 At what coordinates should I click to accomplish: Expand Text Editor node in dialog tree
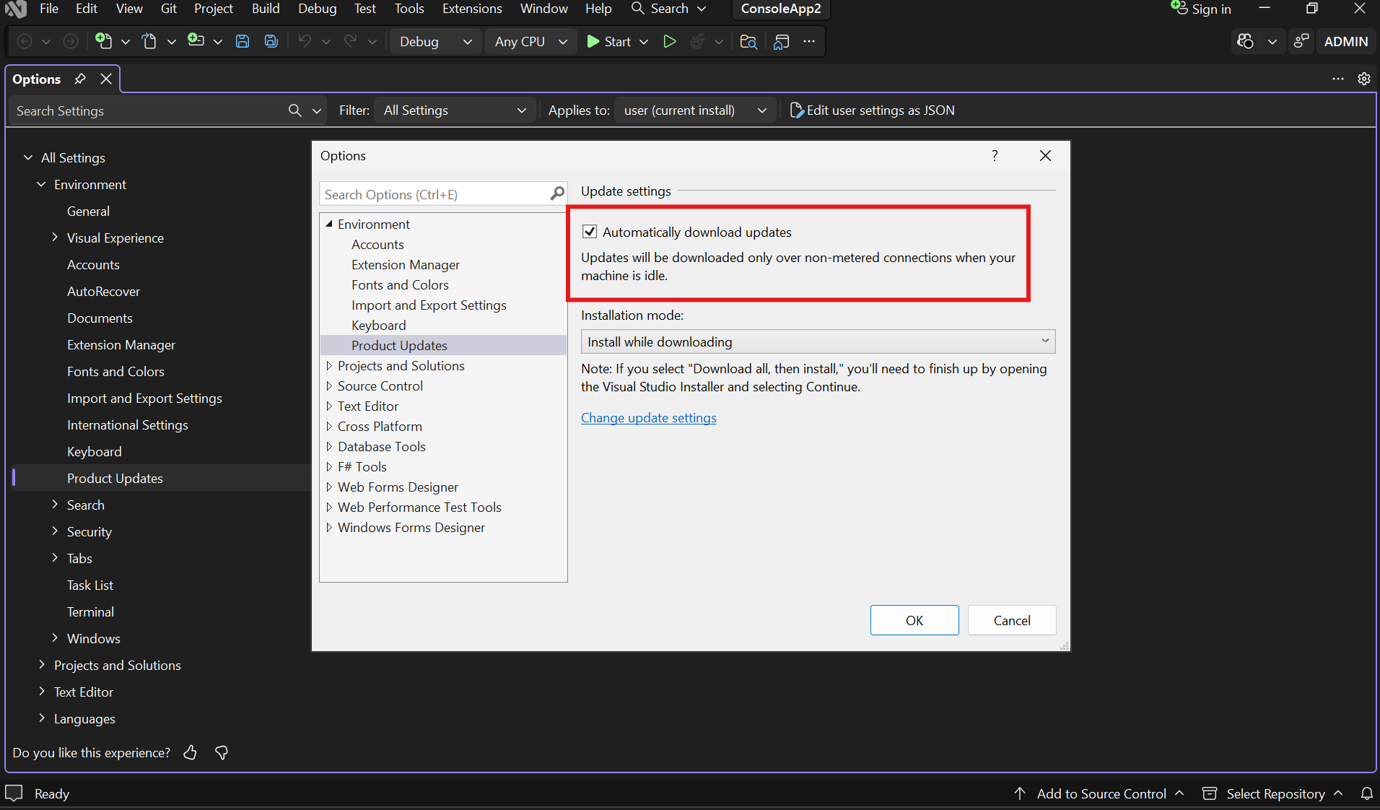click(x=329, y=406)
